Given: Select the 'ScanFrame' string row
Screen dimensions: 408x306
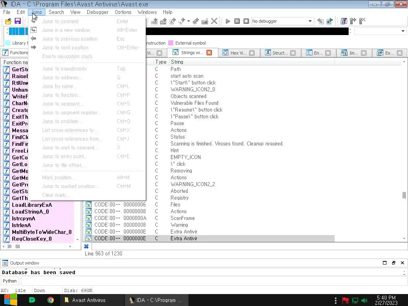Looking at the screenshot, I should click(182, 218).
